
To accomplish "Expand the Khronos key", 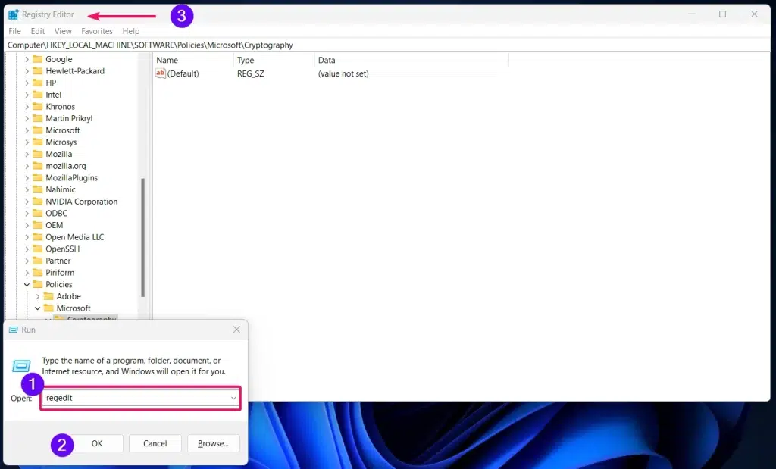I will click(x=27, y=107).
